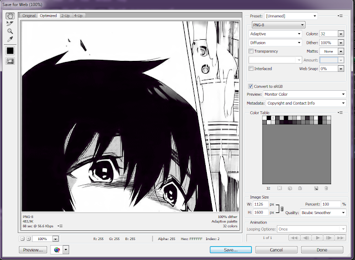Enable the Transparency checkbox

(x=251, y=51)
